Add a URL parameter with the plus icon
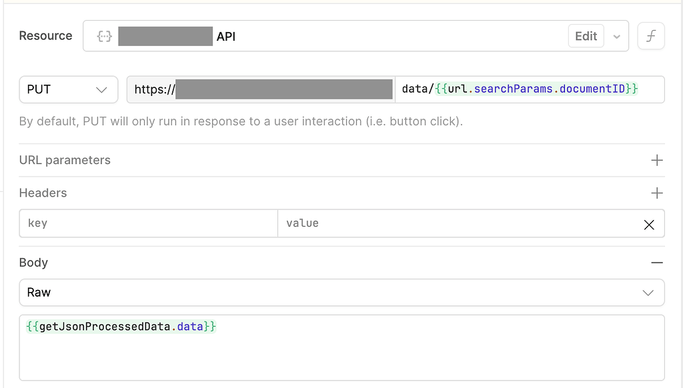 (657, 160)
